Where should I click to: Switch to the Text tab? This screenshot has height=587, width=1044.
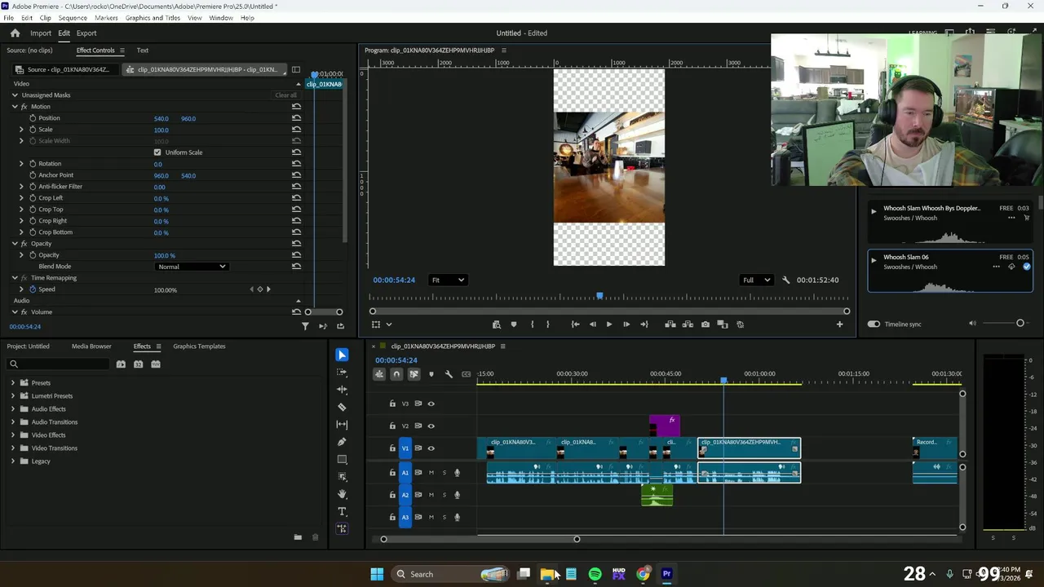143,51
